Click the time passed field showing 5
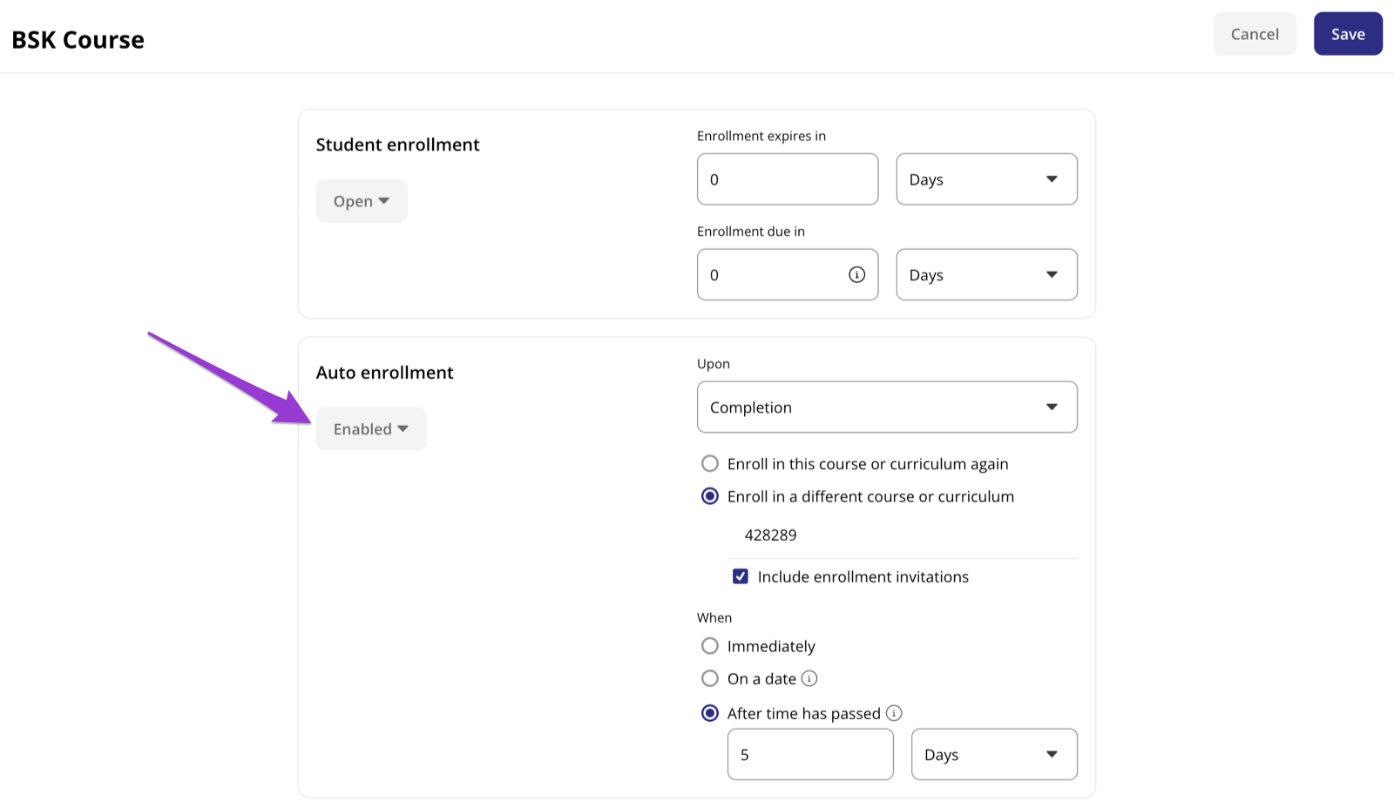The image size is (1394, 808). click(x=810, y=754)
